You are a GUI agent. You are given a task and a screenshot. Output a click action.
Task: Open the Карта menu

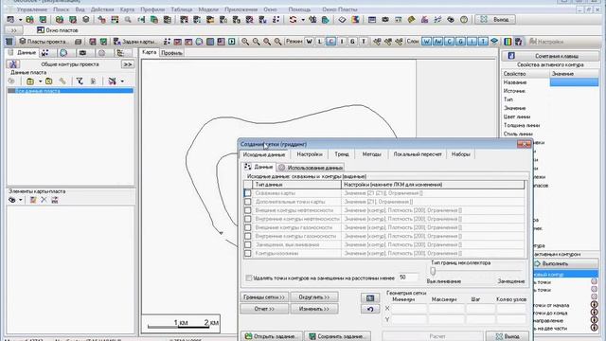[127, 9]
